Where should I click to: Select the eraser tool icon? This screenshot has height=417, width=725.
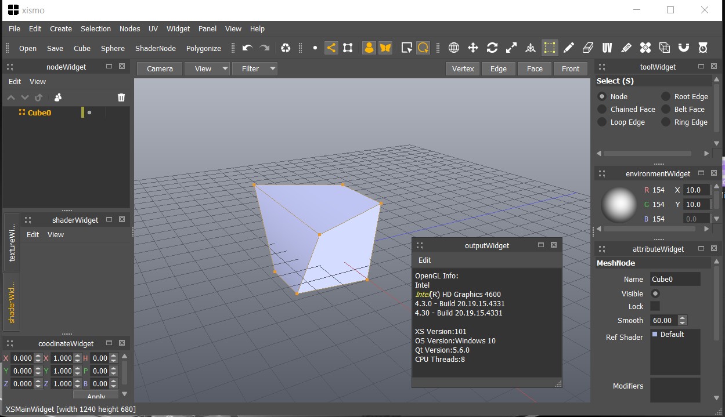[x=588, y=48]
